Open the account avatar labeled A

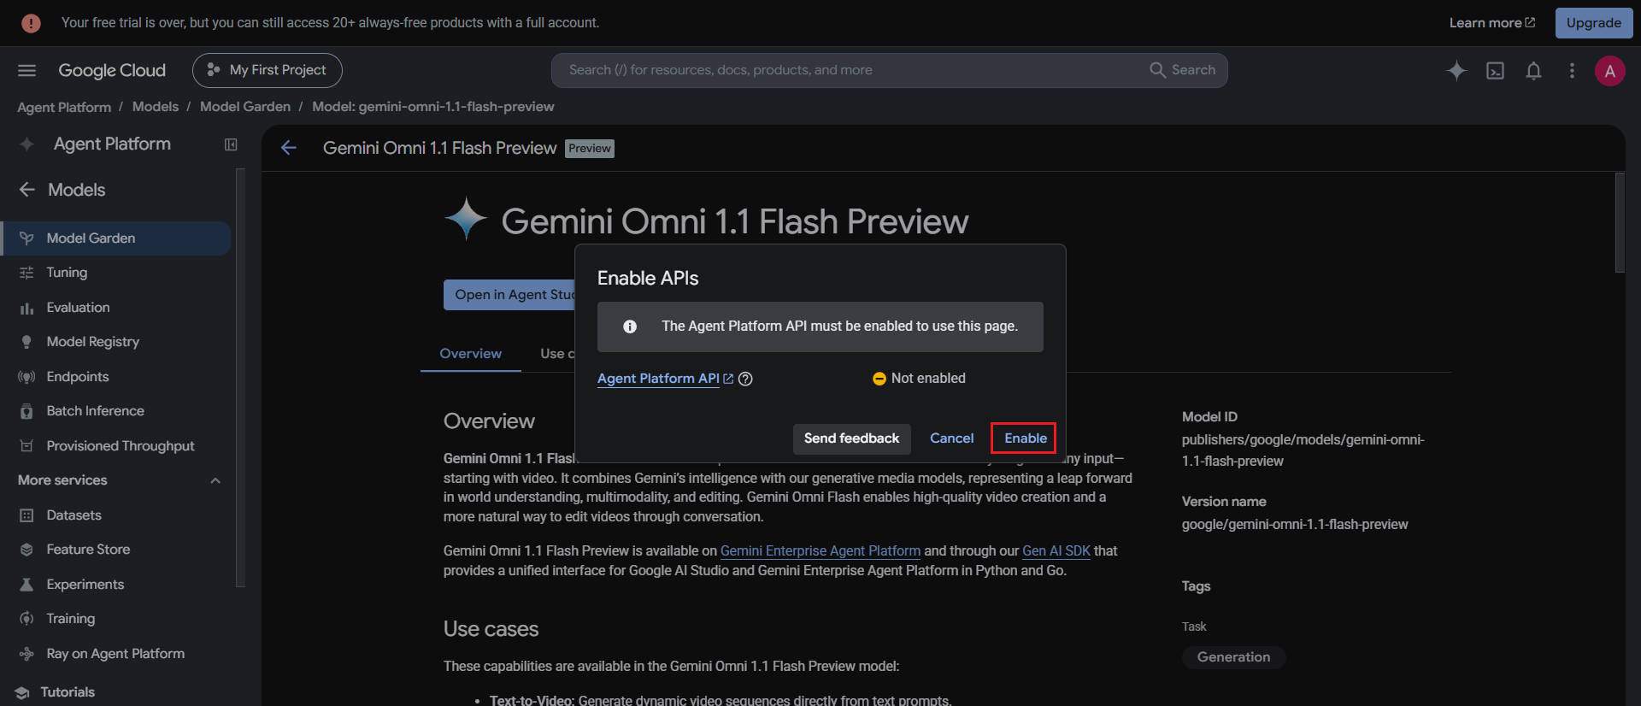point(1609,71)
